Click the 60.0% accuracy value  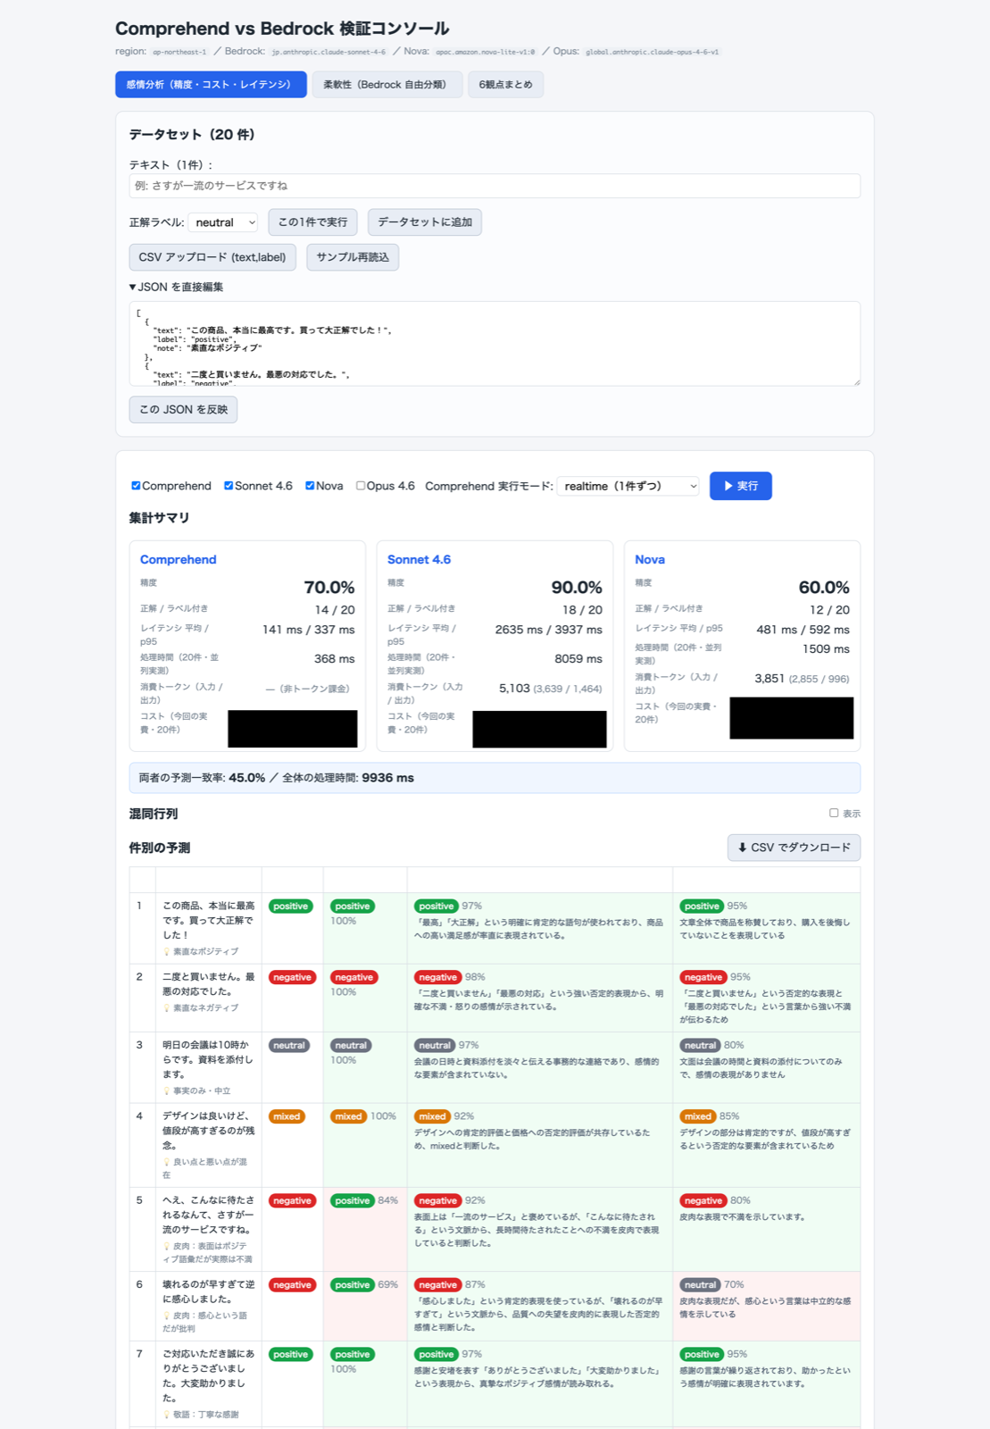point(824,587)
